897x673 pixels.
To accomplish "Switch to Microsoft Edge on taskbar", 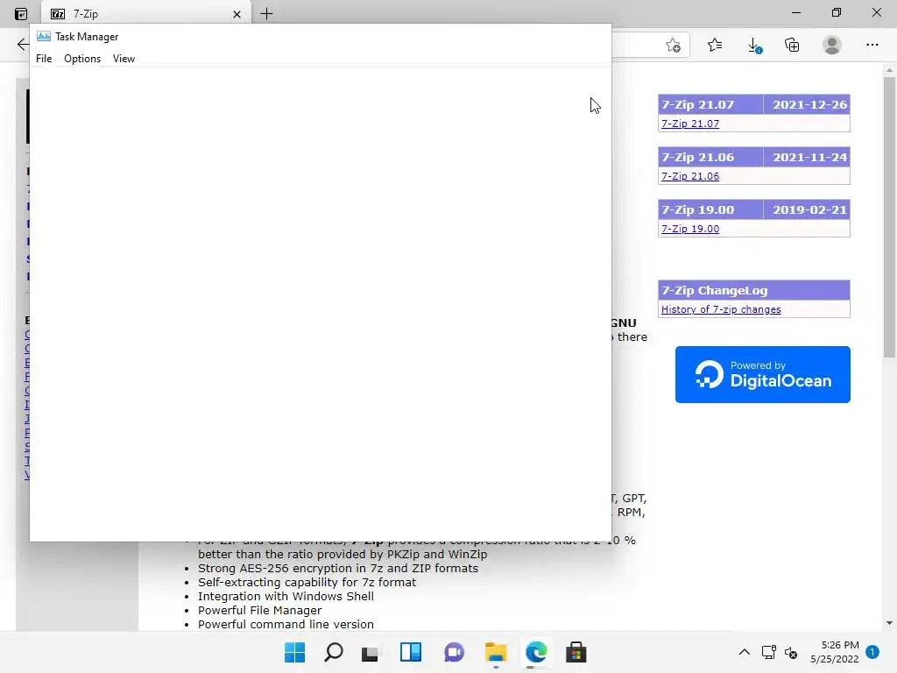I will (x=536, y=652).
